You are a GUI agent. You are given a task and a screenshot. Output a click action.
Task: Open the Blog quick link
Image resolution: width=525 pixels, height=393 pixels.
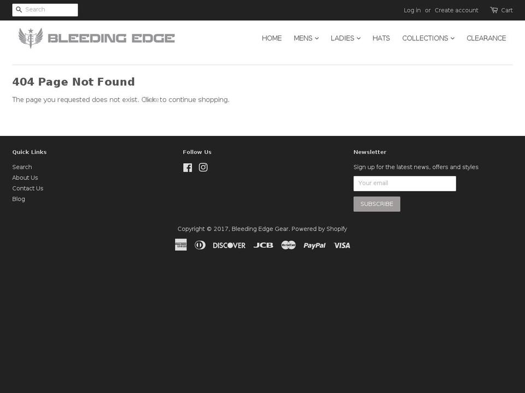19,199
